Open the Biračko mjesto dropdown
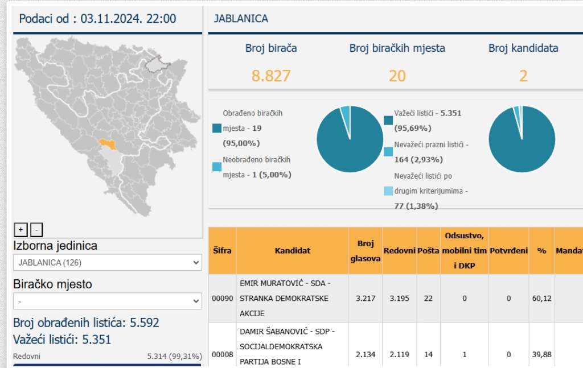 pos(108,301)
